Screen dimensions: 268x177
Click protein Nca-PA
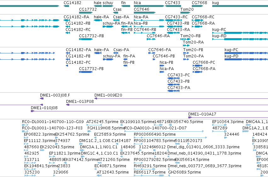[x=167, y=69]
